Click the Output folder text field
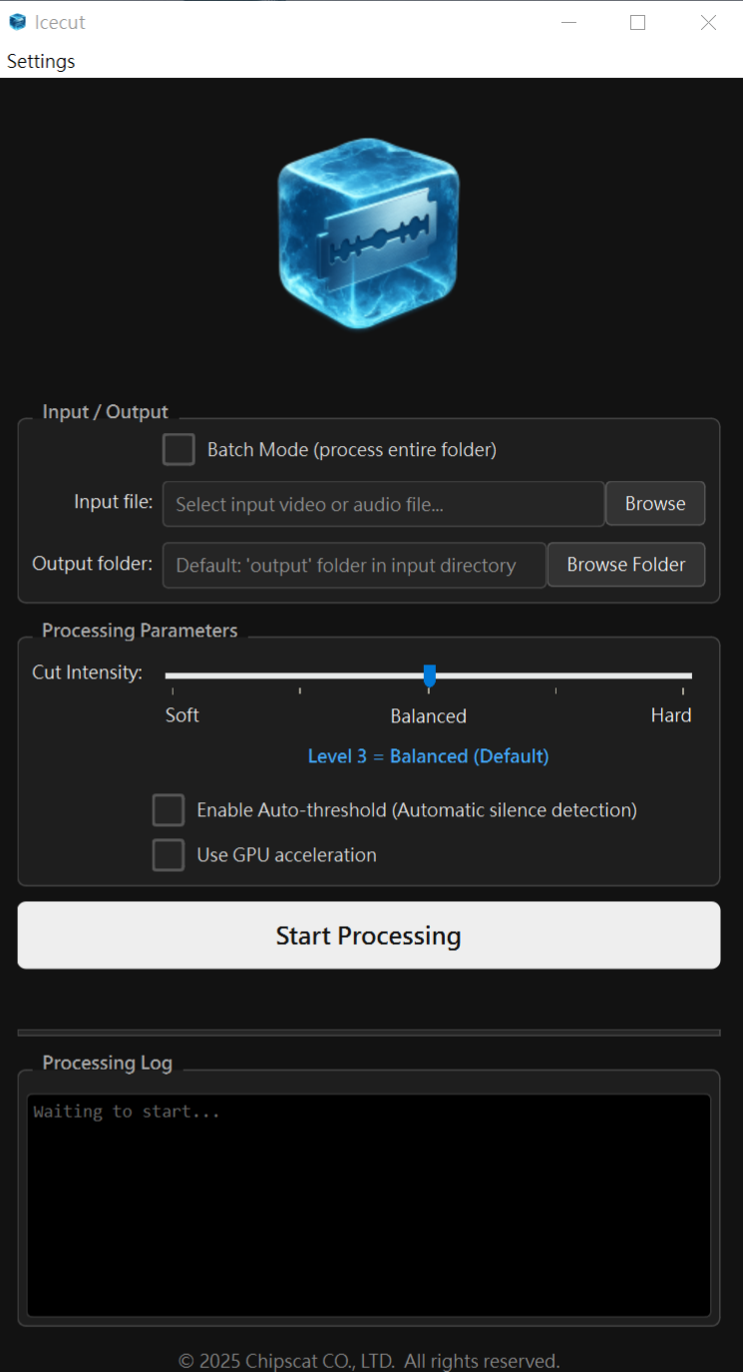743x1372 pixels. click(354, 565)
